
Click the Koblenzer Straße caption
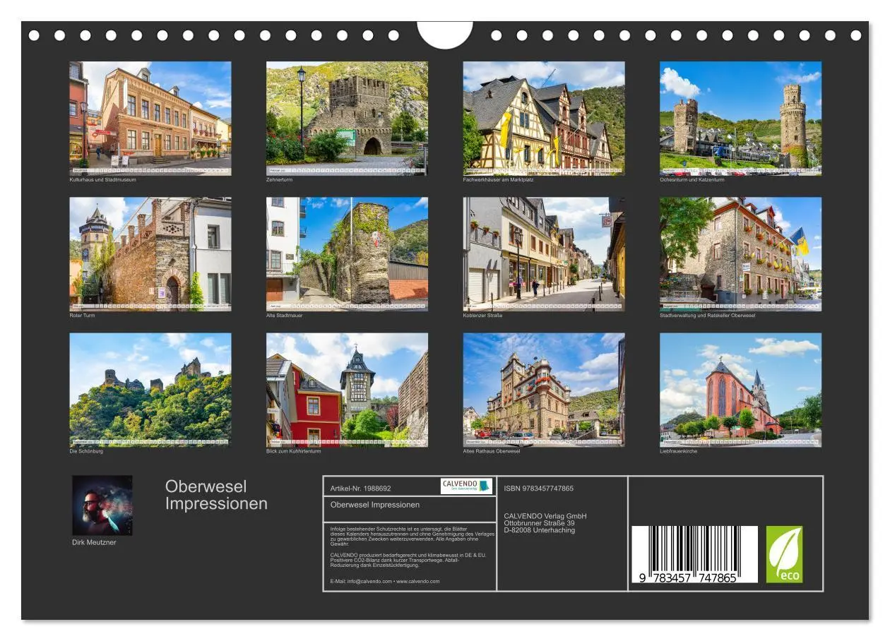(x=482, y=316)
